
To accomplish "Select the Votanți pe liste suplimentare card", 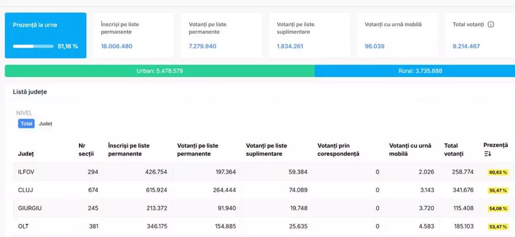I will [x=308, y=36].
